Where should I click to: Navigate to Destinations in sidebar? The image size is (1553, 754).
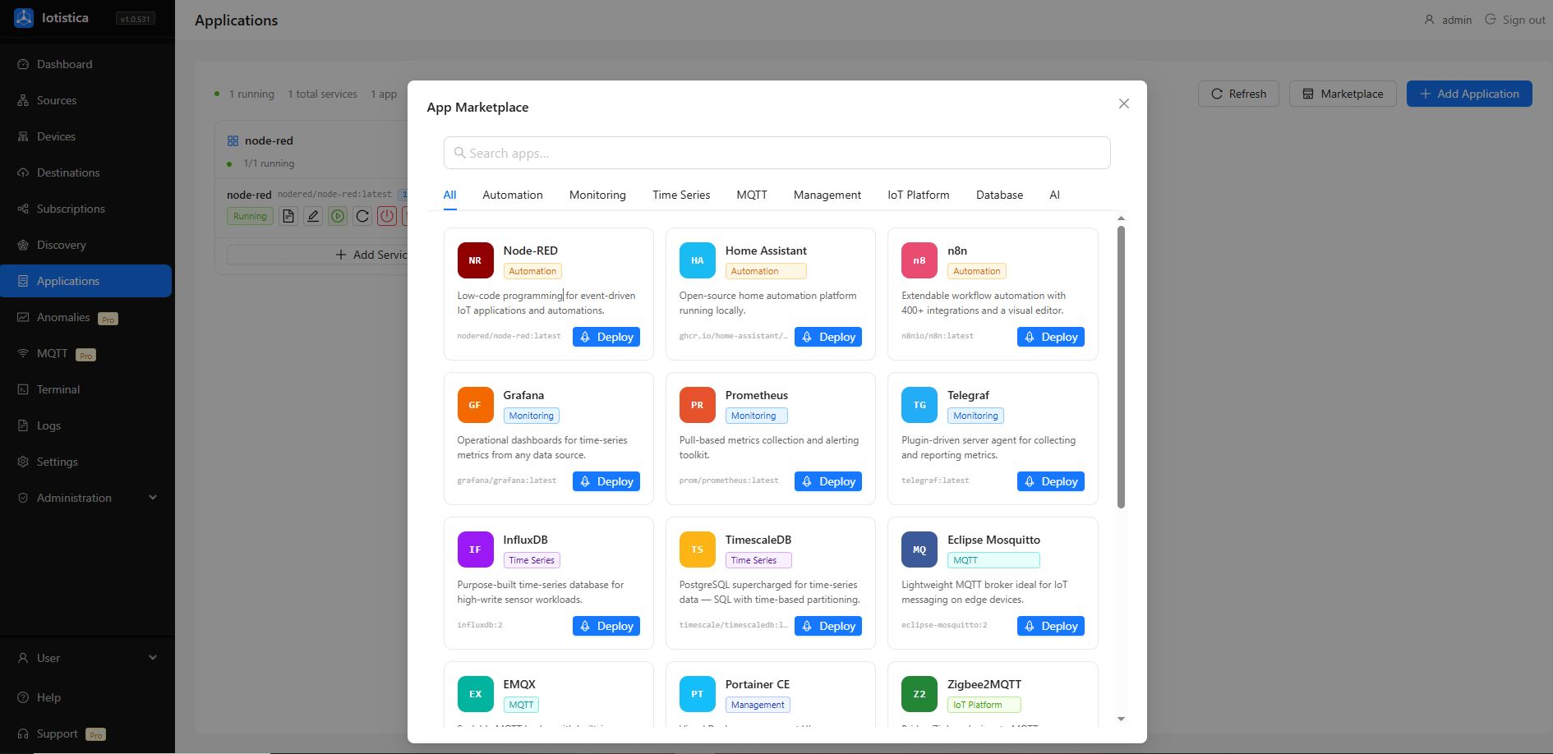click(86, 172)
